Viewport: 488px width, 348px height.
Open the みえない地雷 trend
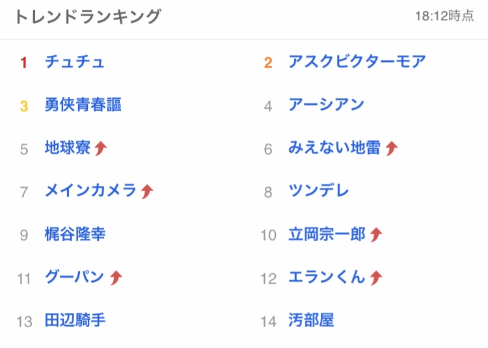click(334, 148)
